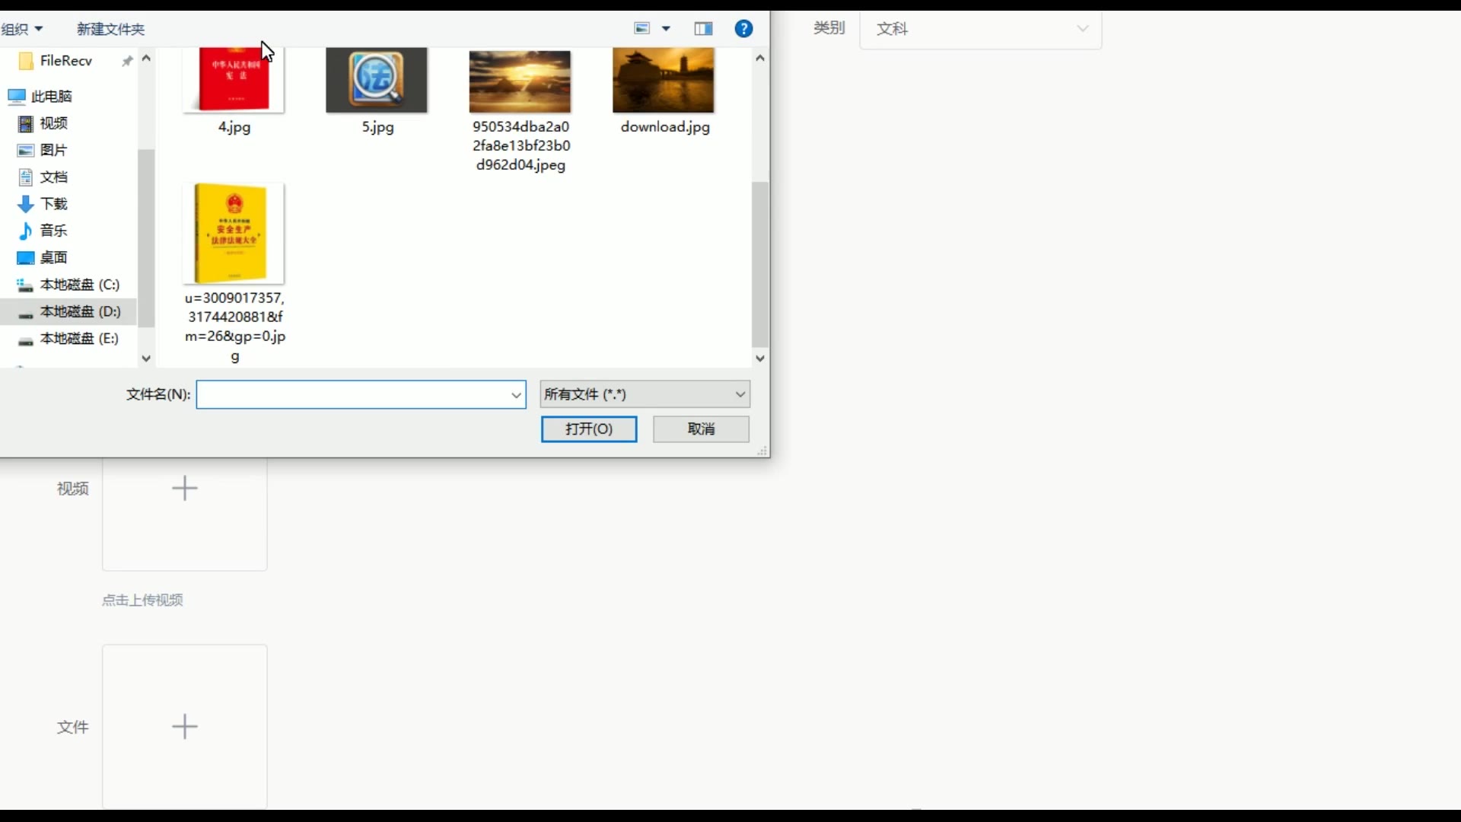
Task: Open the 桌面 desktop folder
Action: pyautogui.click(x=53, y=258)
